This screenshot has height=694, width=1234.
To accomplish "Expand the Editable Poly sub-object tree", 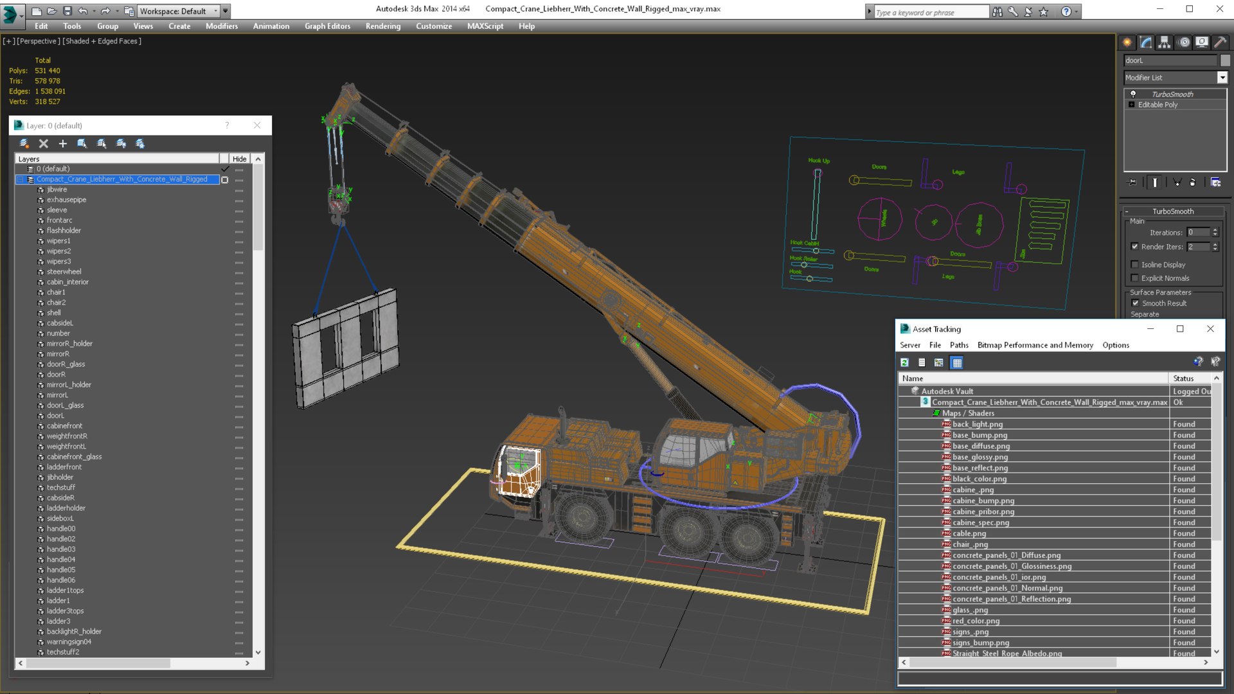I will [1131, 105].
